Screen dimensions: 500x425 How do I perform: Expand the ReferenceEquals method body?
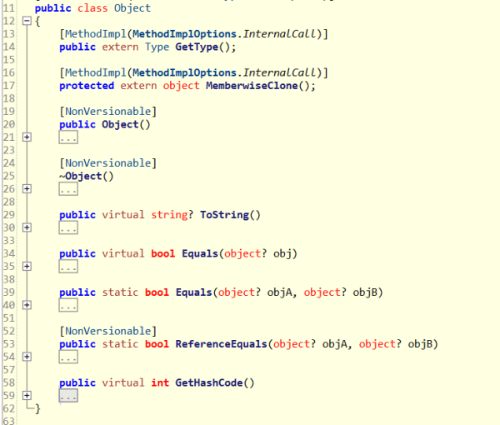[x=27, y=357]
